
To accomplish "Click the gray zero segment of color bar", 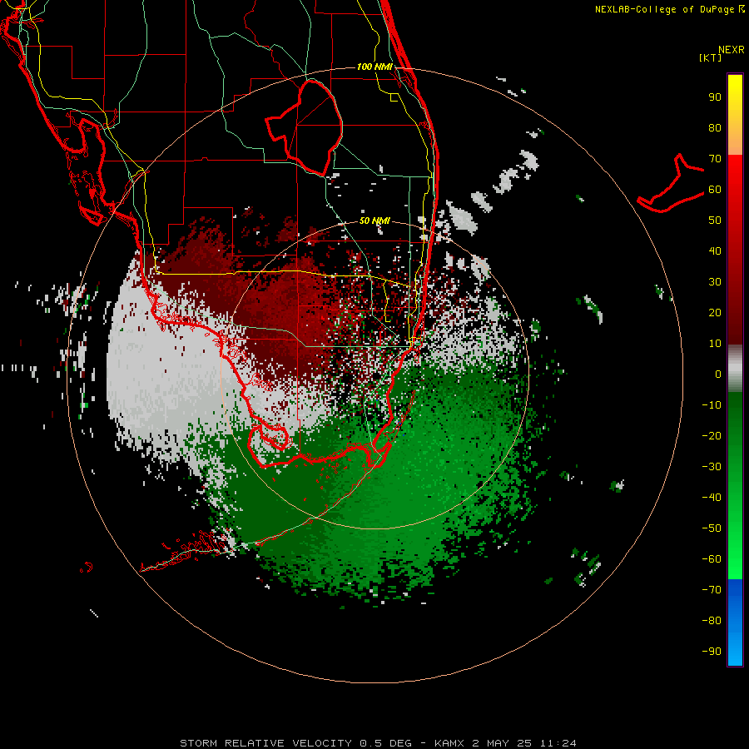I will tap(735, 369).
